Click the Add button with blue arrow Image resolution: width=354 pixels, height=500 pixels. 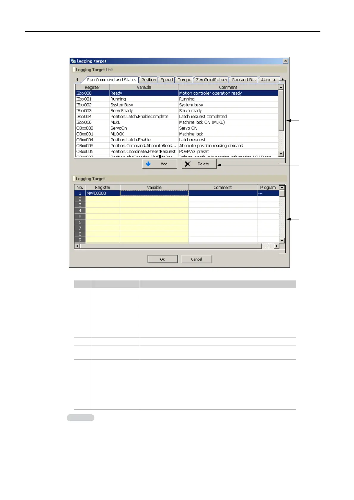[x=159, y=164]
